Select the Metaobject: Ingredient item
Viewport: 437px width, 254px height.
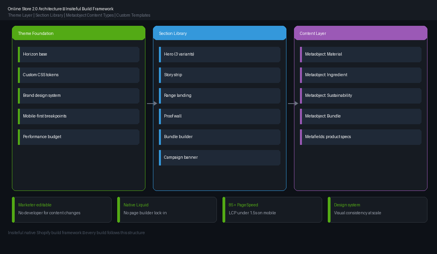click(x=361, y=75)
